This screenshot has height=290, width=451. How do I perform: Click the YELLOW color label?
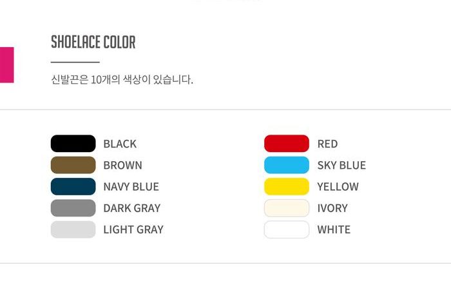tap(338, 187)
